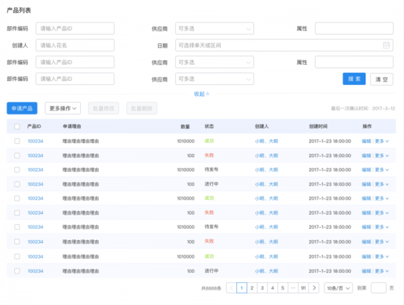The width and height of the screenshot is (404, 305).
Task: Open product ID 100234 link in first row
Action: click(x=35, y=141)
